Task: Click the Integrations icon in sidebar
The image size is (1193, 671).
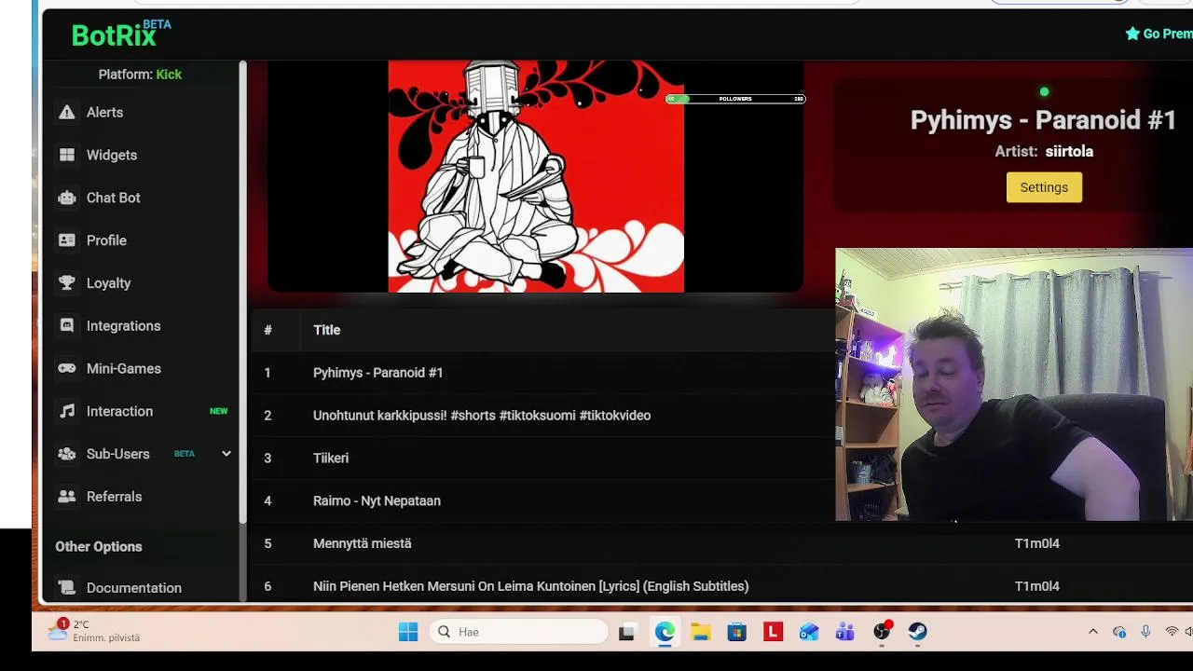Action: coord(67,326)
